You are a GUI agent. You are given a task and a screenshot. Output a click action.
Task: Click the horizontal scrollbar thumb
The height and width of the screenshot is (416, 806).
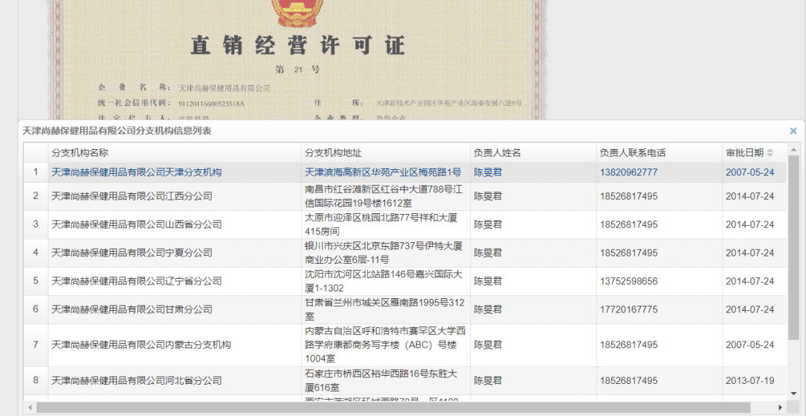point(393,408)
